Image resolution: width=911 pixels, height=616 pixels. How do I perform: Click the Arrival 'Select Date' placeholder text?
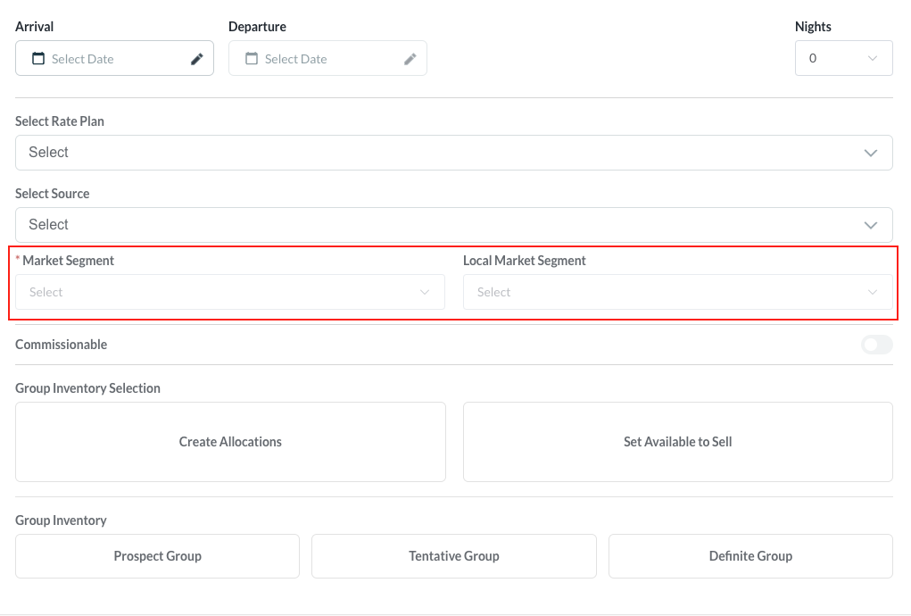(83, 59)
